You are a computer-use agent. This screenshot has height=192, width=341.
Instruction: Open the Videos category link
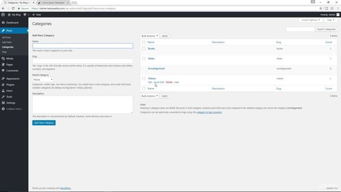pyautogui.click(x=152, y=78)
